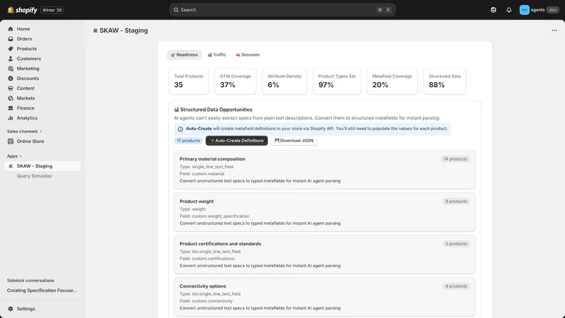Click the Field: custom.material text
This screenshot has height=318, width=565.
[x=202, y=174]
